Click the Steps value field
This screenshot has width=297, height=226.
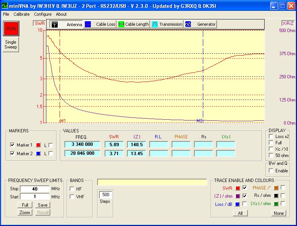pos(106,194)
